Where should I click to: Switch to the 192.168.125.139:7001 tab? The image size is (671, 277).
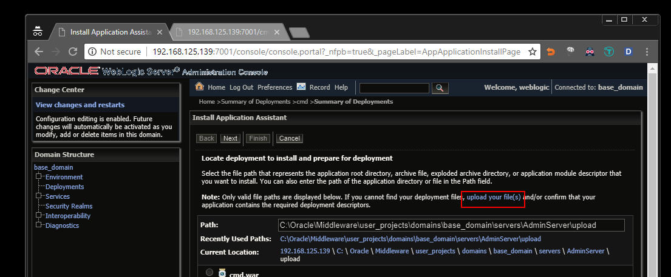tap(228, 32)
